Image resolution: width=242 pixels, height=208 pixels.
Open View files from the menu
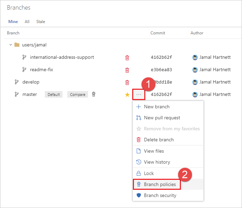(x=154, y=151)
